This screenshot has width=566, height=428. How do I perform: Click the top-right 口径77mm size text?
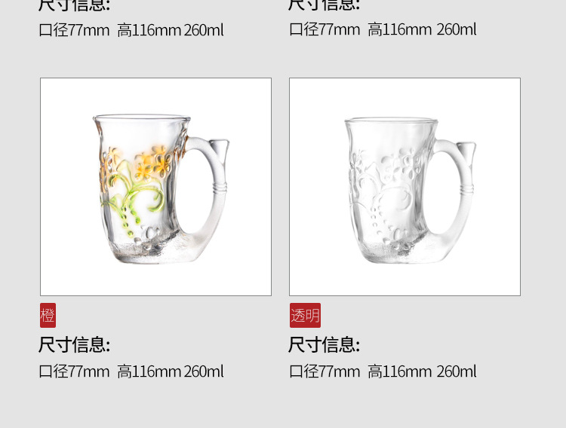(325, 29)
